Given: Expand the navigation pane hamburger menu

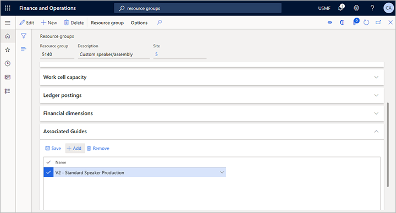Looking at the screenshot, I should click(8, 23).
